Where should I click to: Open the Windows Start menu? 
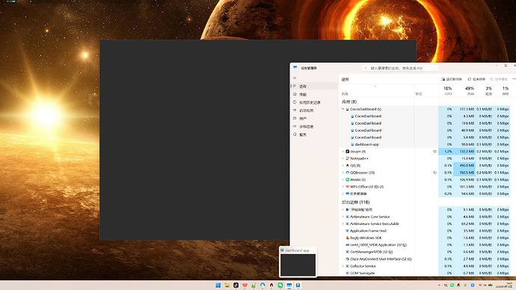point(218,286)
